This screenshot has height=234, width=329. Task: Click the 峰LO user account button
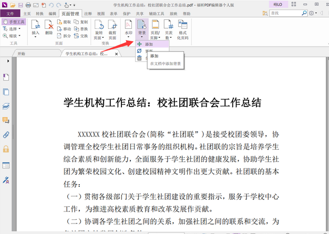[x=278, y=4]
